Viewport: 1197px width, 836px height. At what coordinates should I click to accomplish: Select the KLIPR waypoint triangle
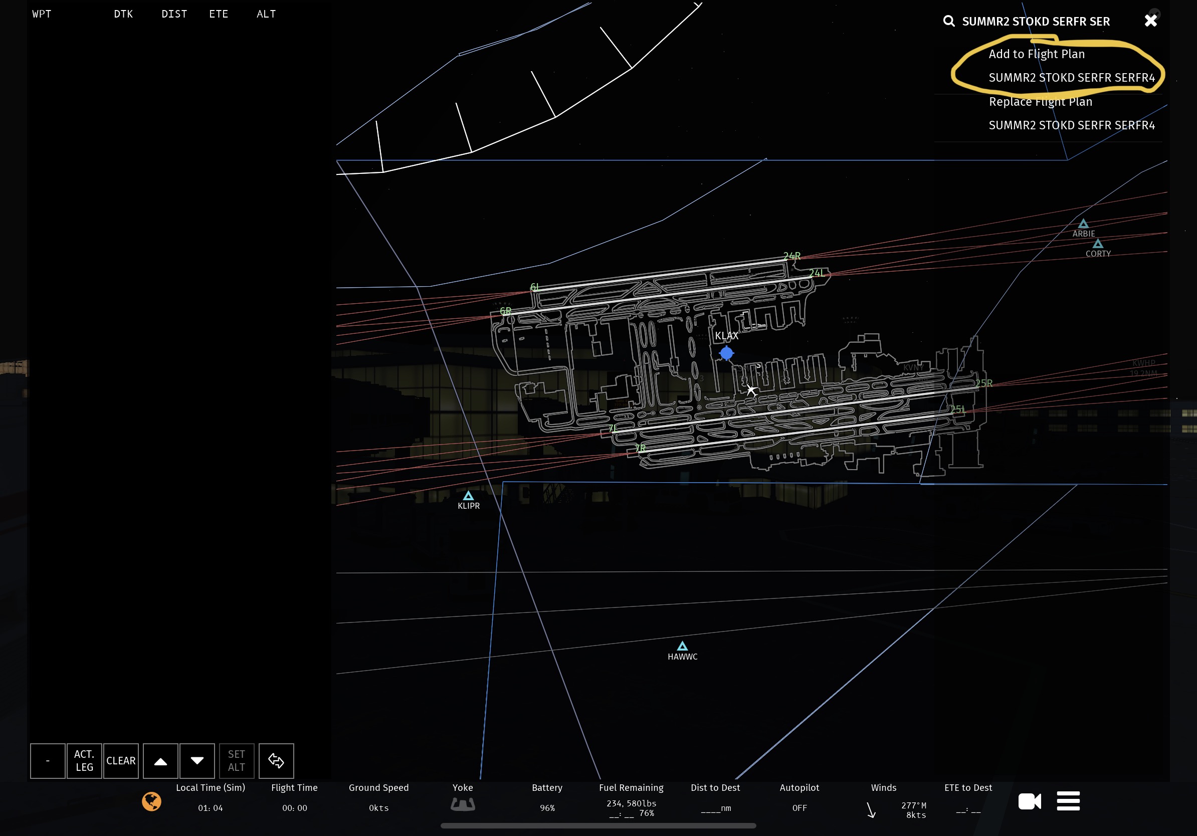(468, 496)
